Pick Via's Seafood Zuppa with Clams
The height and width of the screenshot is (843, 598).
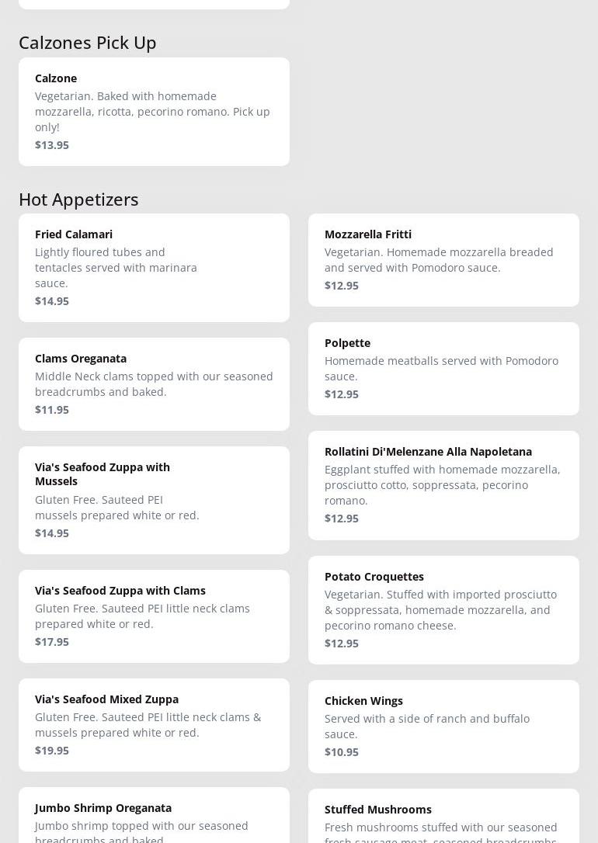click(x=154, y=616)
